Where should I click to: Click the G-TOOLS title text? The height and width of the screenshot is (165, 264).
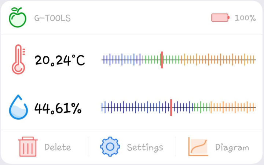[x=52, y=18]
